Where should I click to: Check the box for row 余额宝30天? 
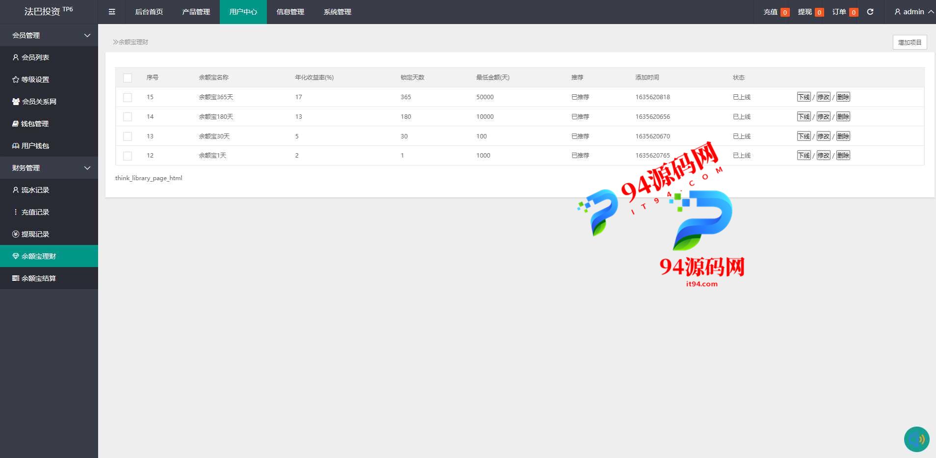[x=128, y=136]
